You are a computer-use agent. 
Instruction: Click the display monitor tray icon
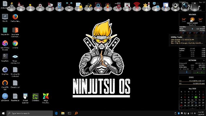[x=185, y=113]
